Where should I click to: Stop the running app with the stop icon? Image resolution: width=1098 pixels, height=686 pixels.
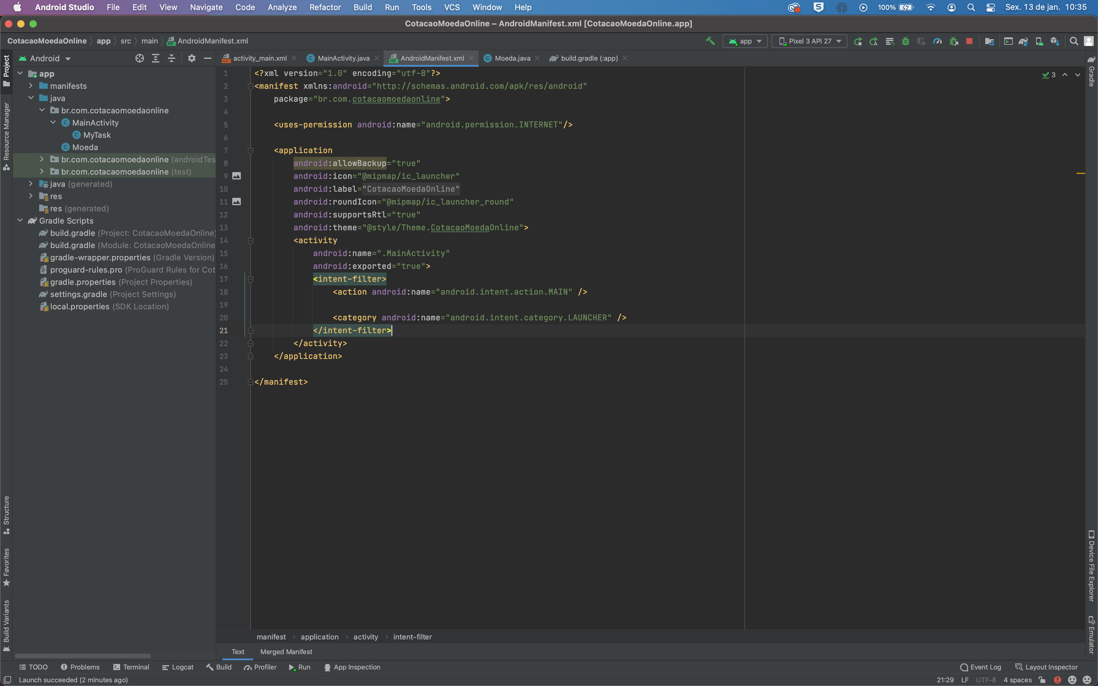click(x=970, y=41)
